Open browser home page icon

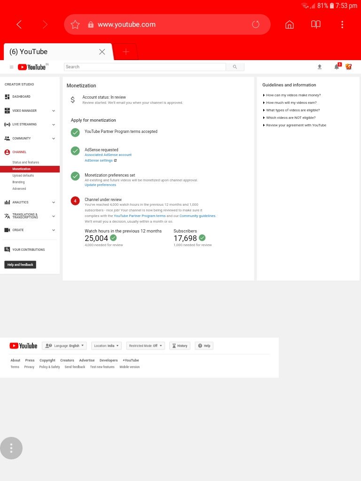290,24
